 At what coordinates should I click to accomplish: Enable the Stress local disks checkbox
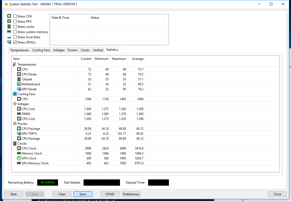[x=15, y=37]
